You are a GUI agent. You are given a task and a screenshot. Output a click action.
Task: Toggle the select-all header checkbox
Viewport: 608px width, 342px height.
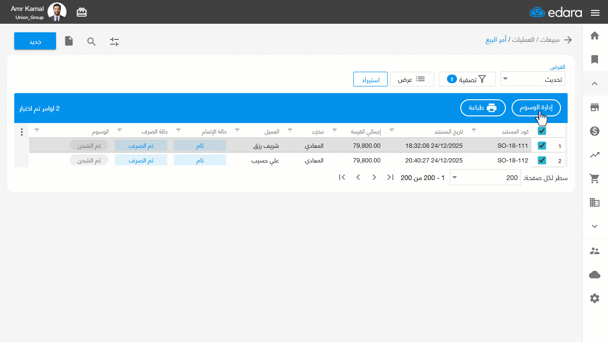tap(542, 131)
